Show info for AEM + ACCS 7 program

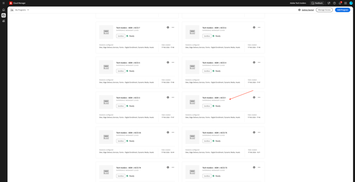point(168,27)
